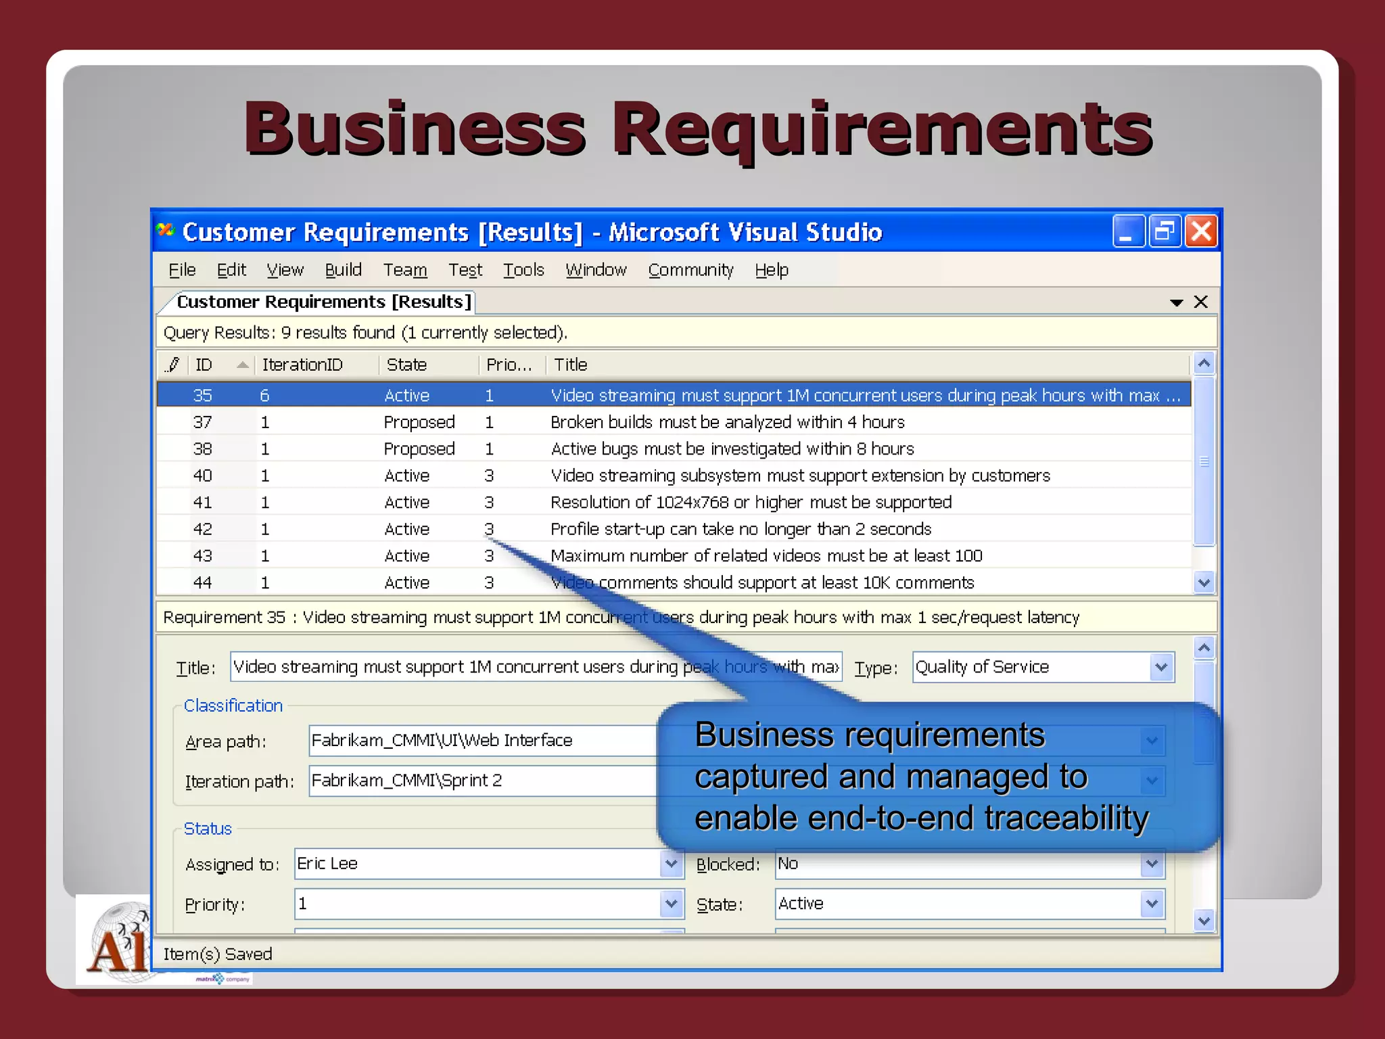1385x1039 pixels.
Task: Click the Query Results summary text
Action: (x=365, y=333)
